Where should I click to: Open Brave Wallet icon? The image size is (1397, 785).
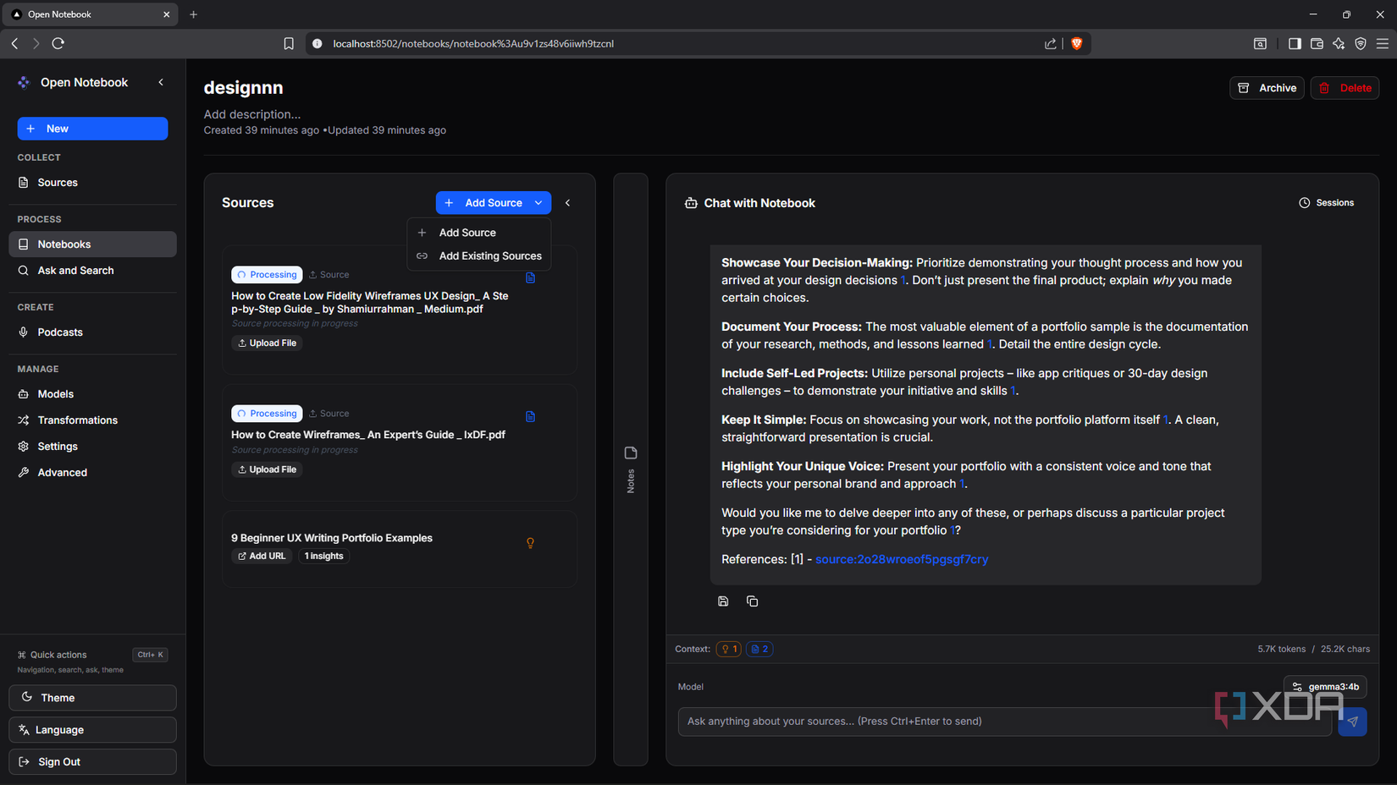coord(1317,44)
